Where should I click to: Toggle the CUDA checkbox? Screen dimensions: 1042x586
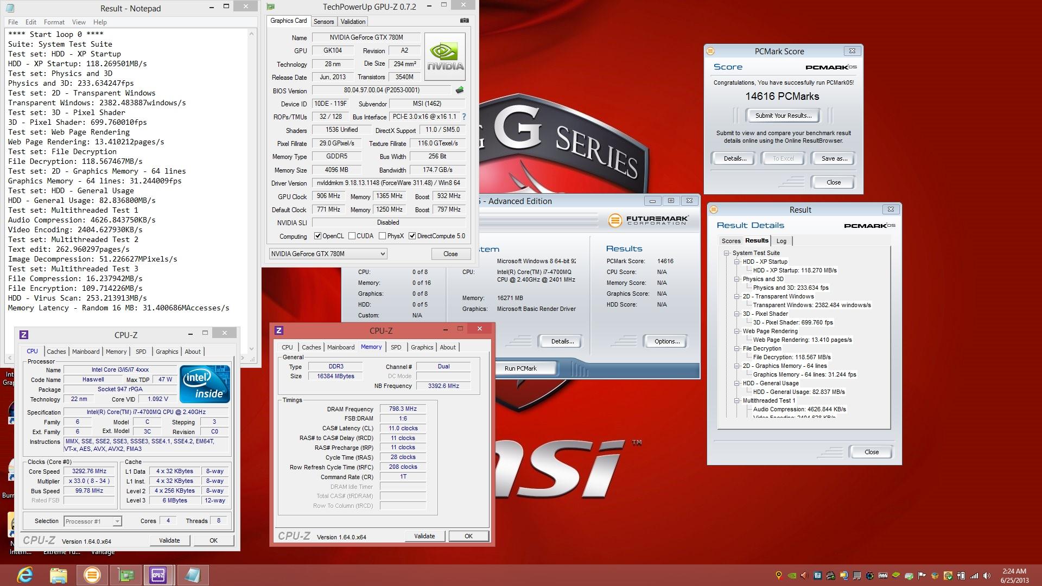[x=352, y=236]
